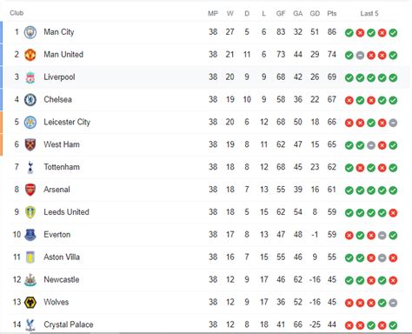The width and height of the screenshot is (412, 334).
Task: Click the Liverpool club crest
Action: click(x=30, y=77)
